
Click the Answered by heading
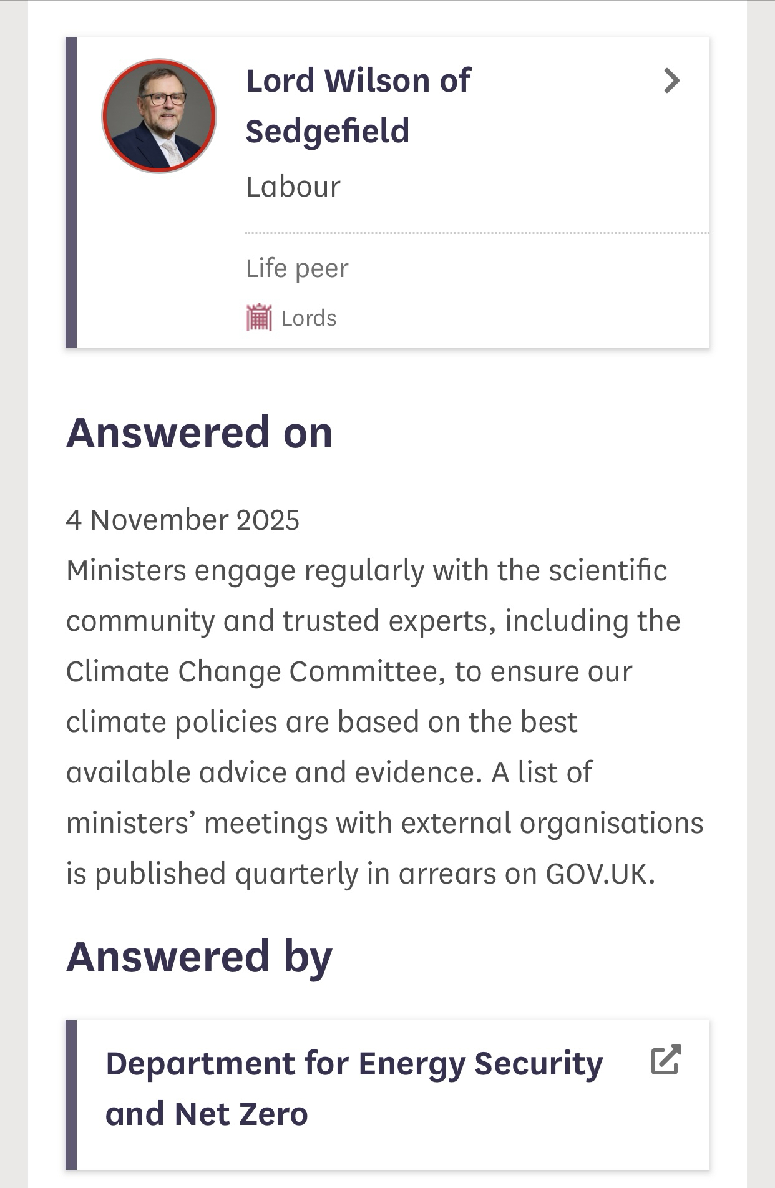click(200, 957)
